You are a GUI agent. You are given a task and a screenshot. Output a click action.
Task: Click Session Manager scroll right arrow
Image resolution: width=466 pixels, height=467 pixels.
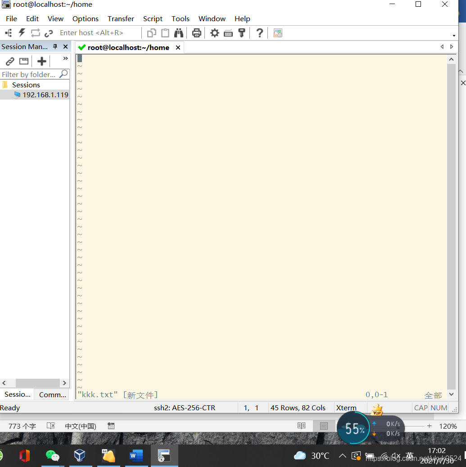point(64,383)
